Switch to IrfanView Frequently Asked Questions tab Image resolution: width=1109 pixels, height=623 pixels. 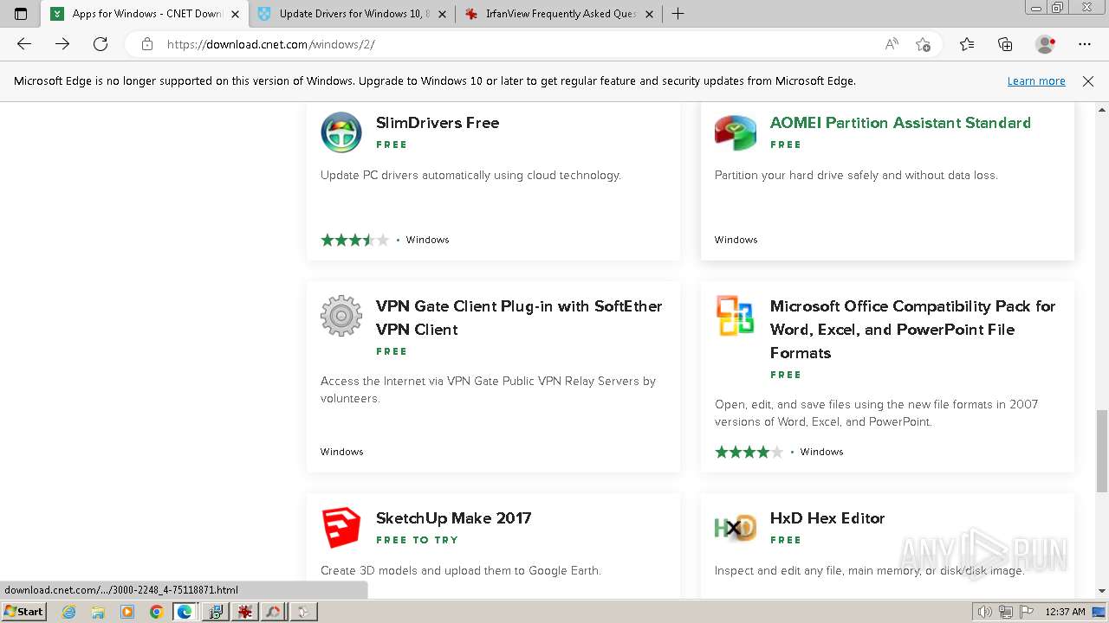[560, 14]
